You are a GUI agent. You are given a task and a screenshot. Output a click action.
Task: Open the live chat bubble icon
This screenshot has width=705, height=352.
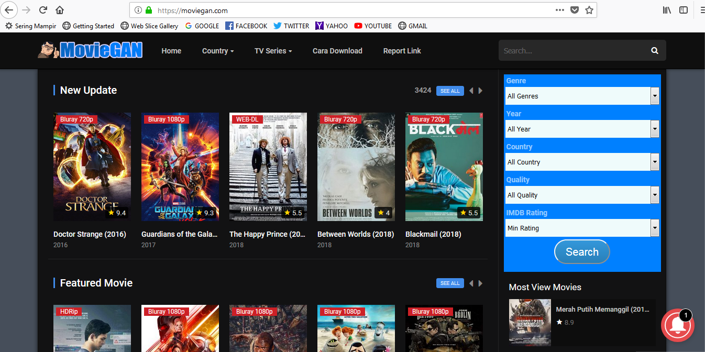pyautogui.click(x=678, y=325)
